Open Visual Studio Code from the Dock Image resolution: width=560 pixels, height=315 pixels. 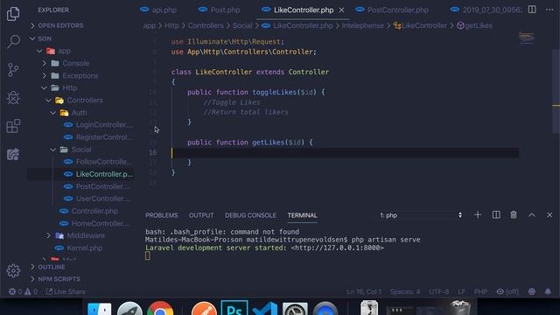pyautogui.click(x=265, y=309)
